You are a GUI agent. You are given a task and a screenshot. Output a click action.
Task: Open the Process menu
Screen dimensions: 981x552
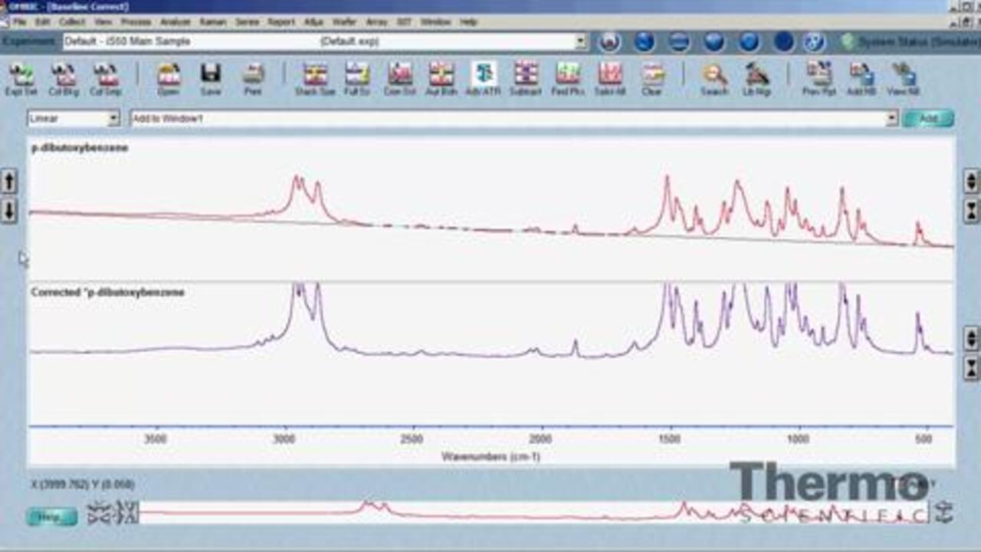tap(136, 22)
